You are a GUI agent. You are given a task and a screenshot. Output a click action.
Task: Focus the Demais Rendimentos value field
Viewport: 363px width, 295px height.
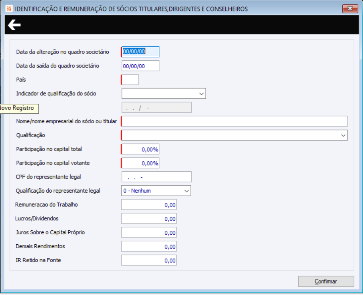[x=149, y=246]
